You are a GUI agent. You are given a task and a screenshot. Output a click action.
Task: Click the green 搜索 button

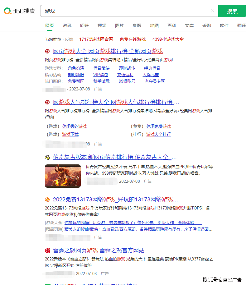[x=232, y=11]
